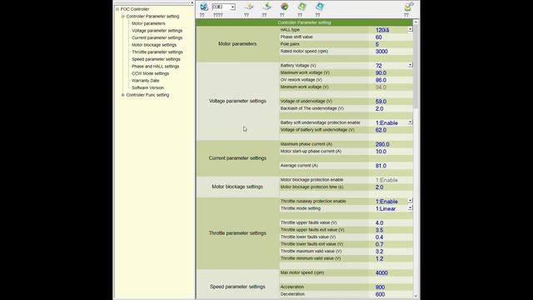This screenshot has width=533, height=300.
Task: Click Maximum work voltage value 90.0
Action: (x=391, y=72)
